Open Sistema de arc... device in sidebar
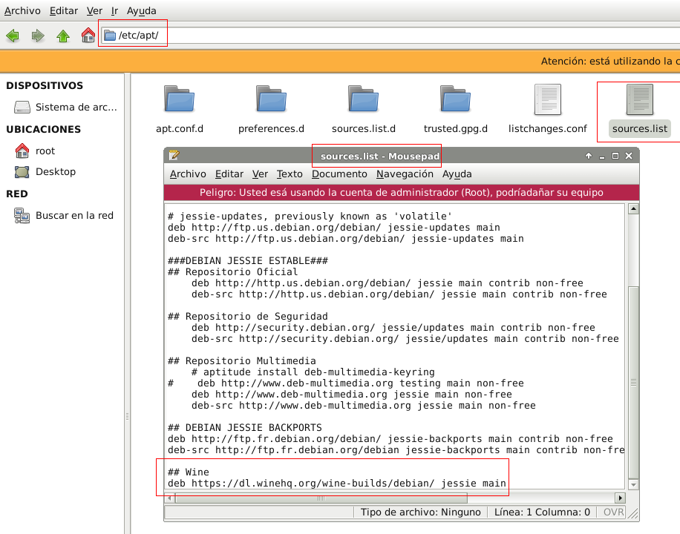The image size is (680, 534). [x=65, y=107]
